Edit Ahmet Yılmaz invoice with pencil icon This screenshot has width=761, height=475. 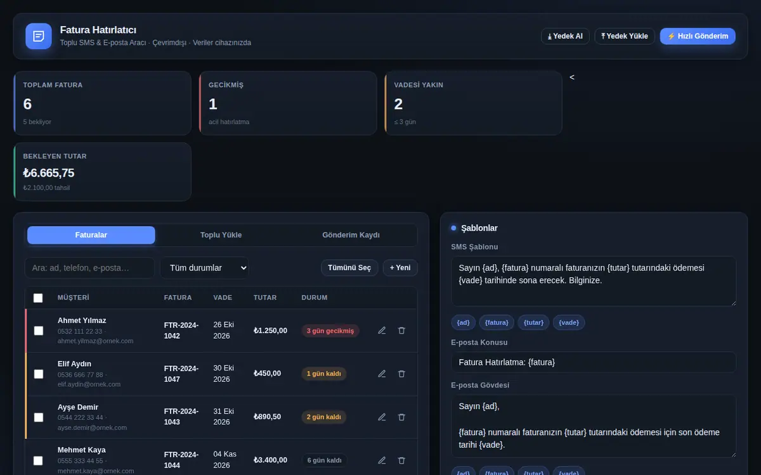pos(382,331)
